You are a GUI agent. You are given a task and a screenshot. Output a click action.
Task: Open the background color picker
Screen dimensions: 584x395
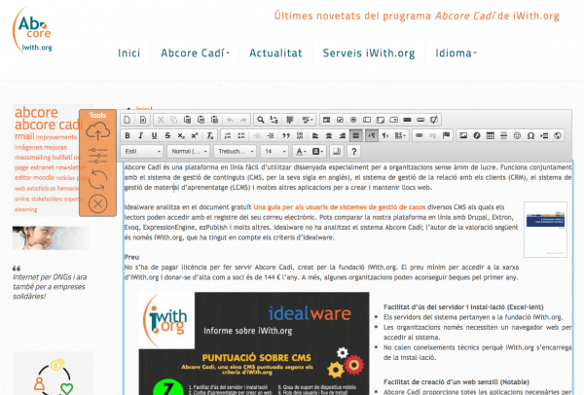pos(317,152)
